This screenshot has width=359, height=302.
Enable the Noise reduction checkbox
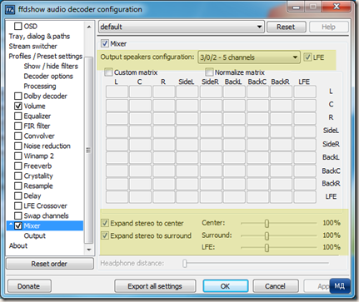[18, 146]
